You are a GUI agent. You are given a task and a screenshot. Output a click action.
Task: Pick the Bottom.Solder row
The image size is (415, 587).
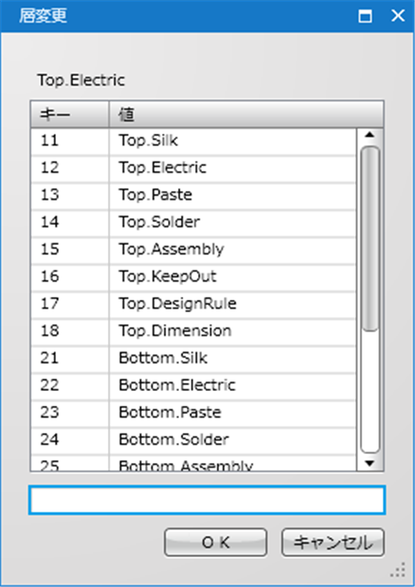coord(193,440)
